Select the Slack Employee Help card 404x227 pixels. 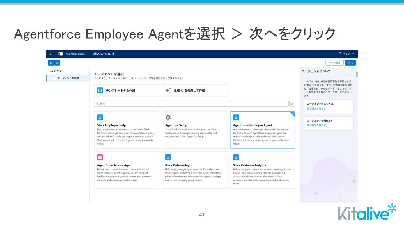pyautogui.click(x=127, y=130)
